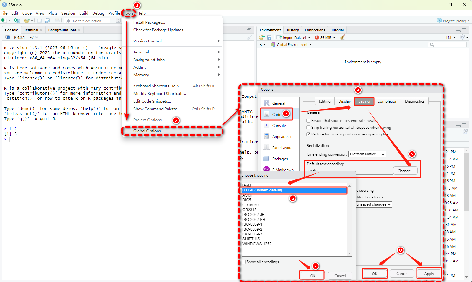Click the save workspace floppy icon in Environment
The width and height of the screenshot is (472, 282).
[x=269, y=37]
